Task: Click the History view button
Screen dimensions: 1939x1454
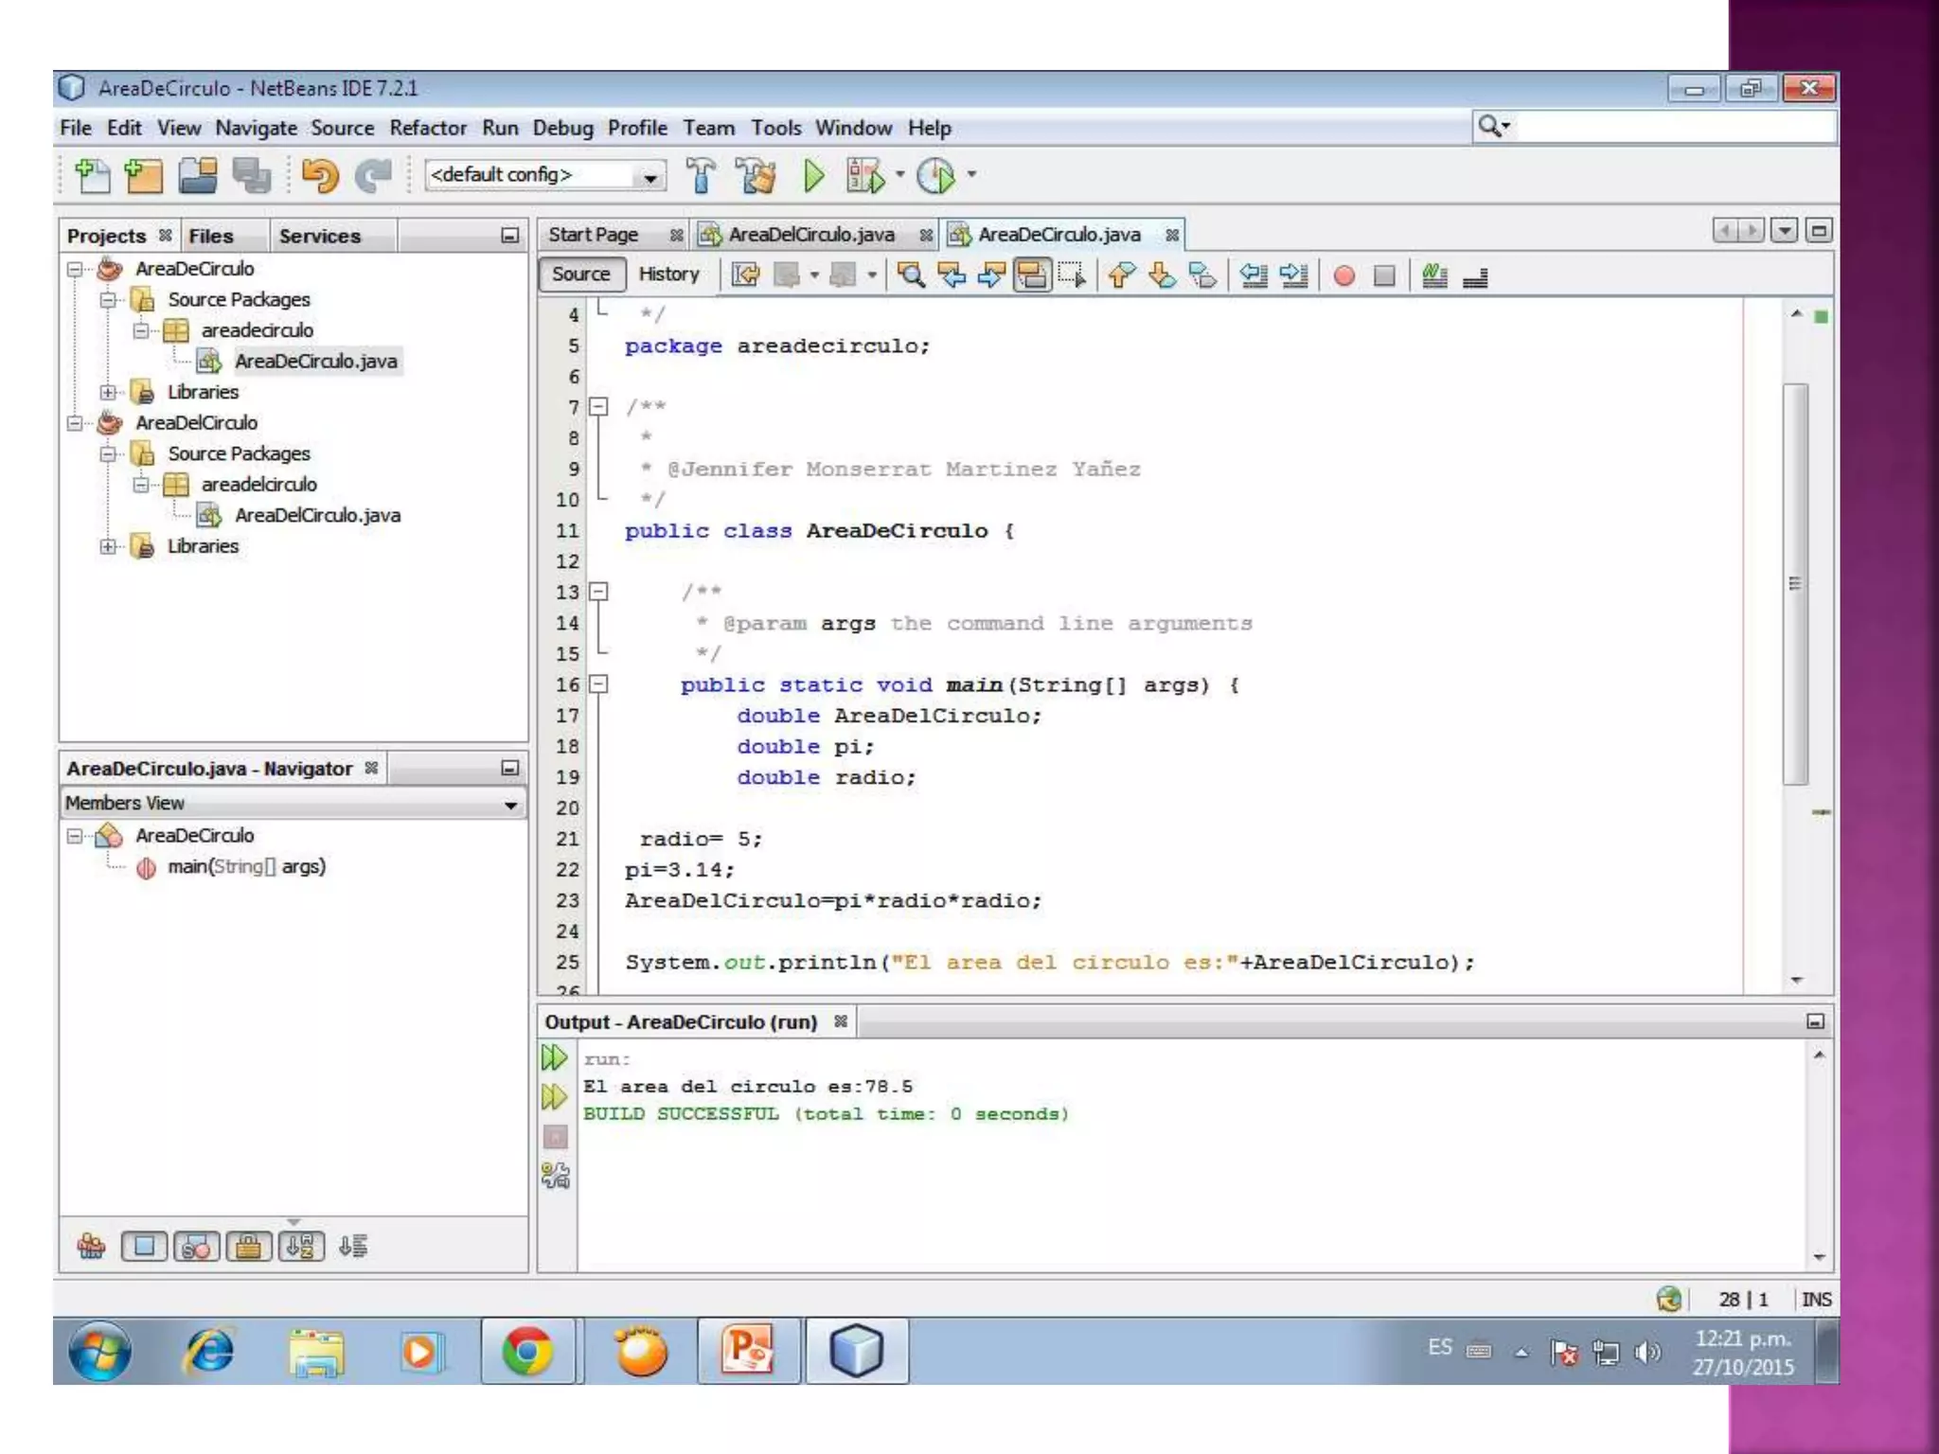Action: coord(668,275)
